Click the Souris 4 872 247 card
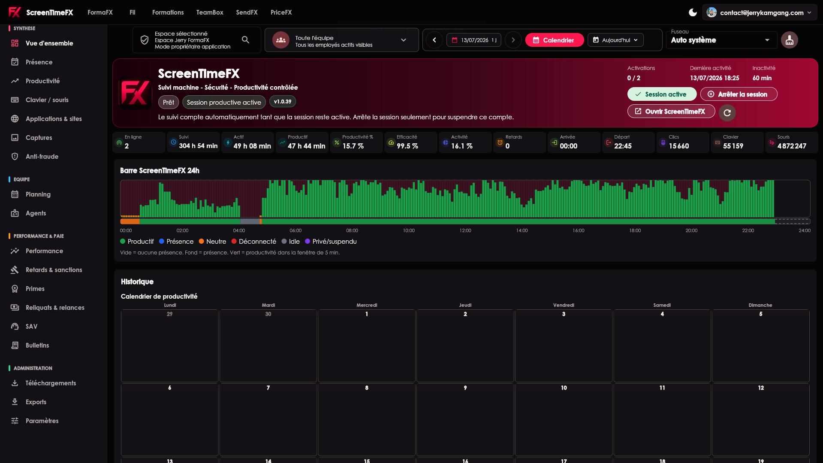This screenshot has width=823, height=463. [x=791, y=142]
